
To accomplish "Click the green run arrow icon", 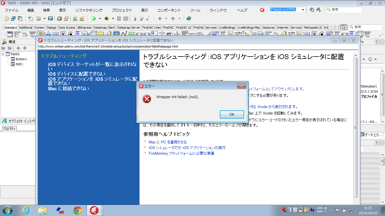I will (94, 19).
